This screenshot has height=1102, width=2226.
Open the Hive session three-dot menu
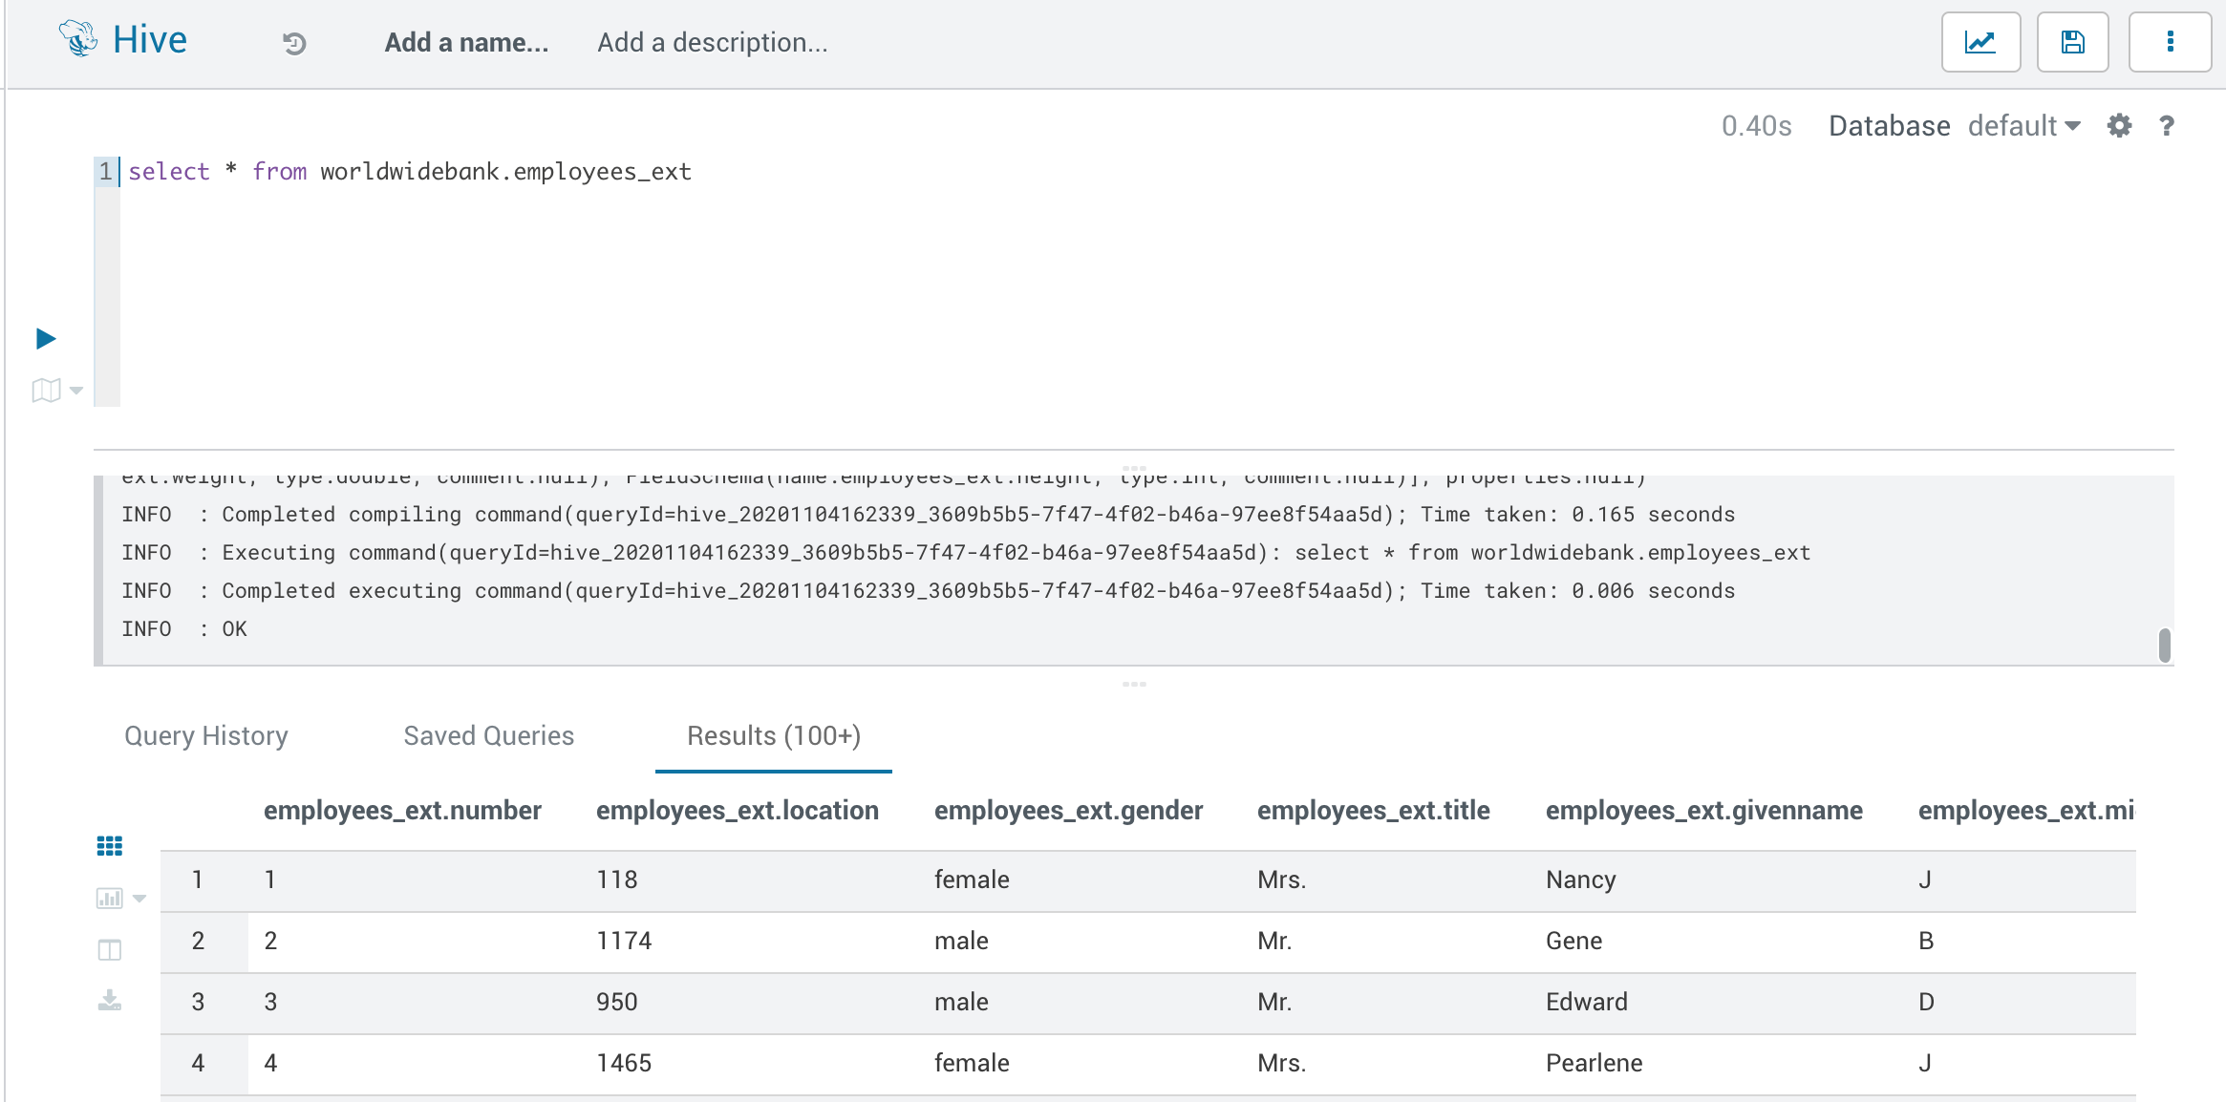[2170, 41]
